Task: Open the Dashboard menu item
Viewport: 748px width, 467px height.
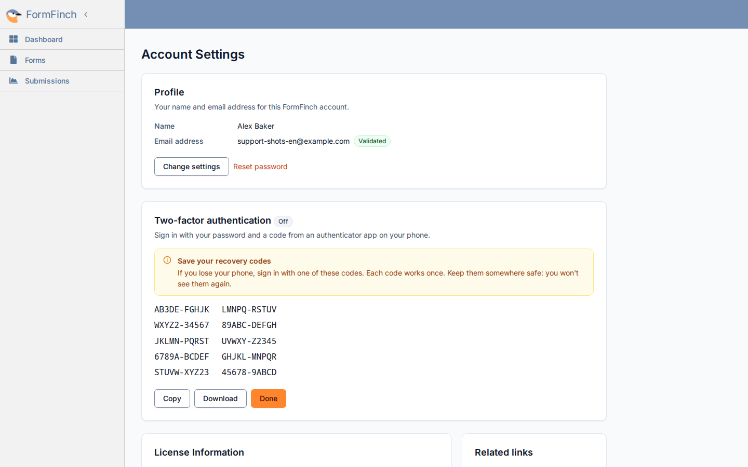Action: pos(62,39)
